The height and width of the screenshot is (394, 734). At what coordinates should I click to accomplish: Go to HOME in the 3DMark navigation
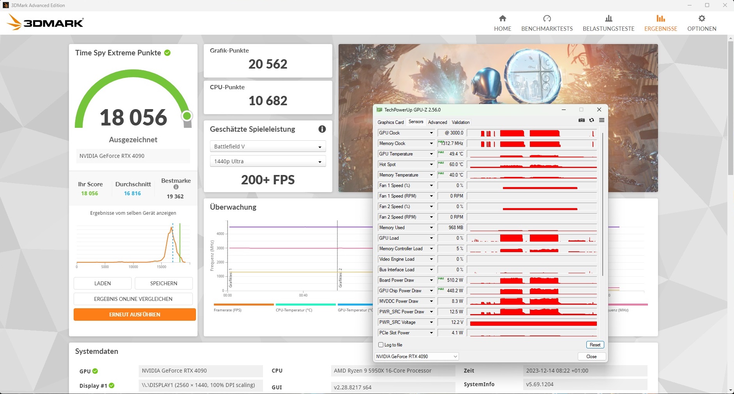coord(503,23)
